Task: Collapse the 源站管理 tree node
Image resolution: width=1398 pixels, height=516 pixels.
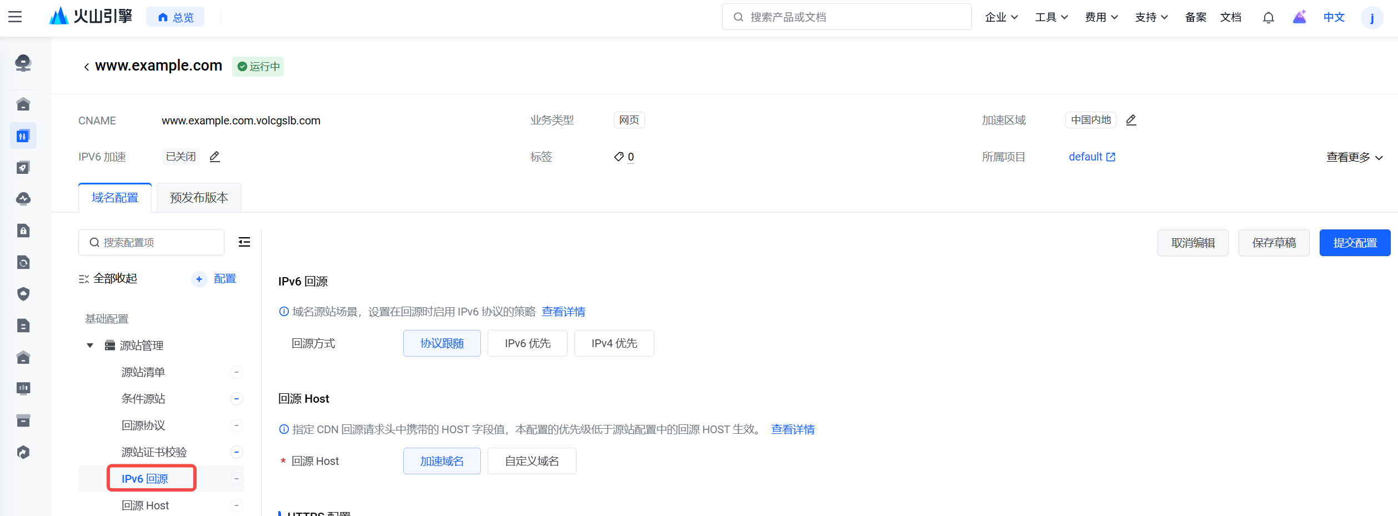Action: point(90,345)
